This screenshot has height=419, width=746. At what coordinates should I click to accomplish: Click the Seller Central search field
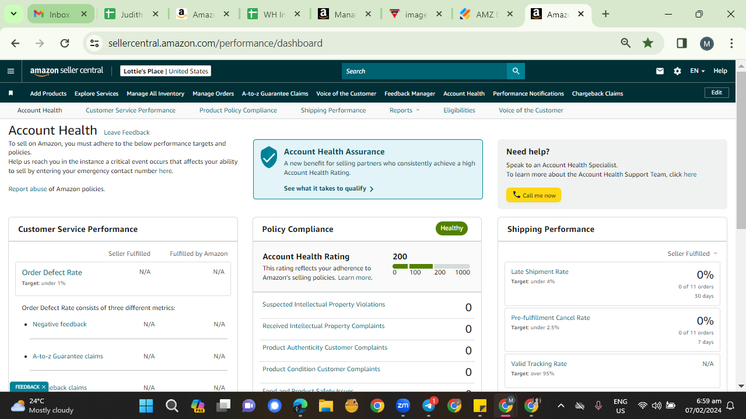424,71
